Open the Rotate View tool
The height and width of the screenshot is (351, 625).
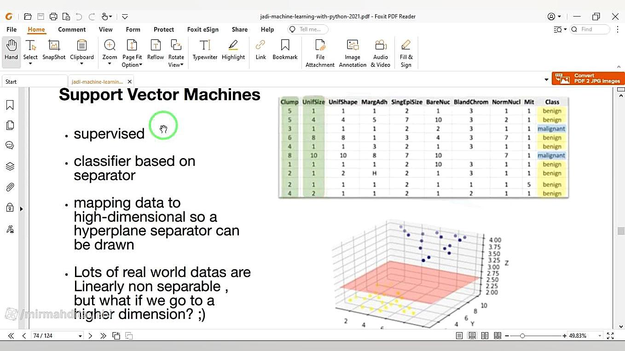[x=176, y=53]
